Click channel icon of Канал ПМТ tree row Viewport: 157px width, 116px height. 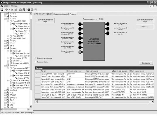pos(16,31)
